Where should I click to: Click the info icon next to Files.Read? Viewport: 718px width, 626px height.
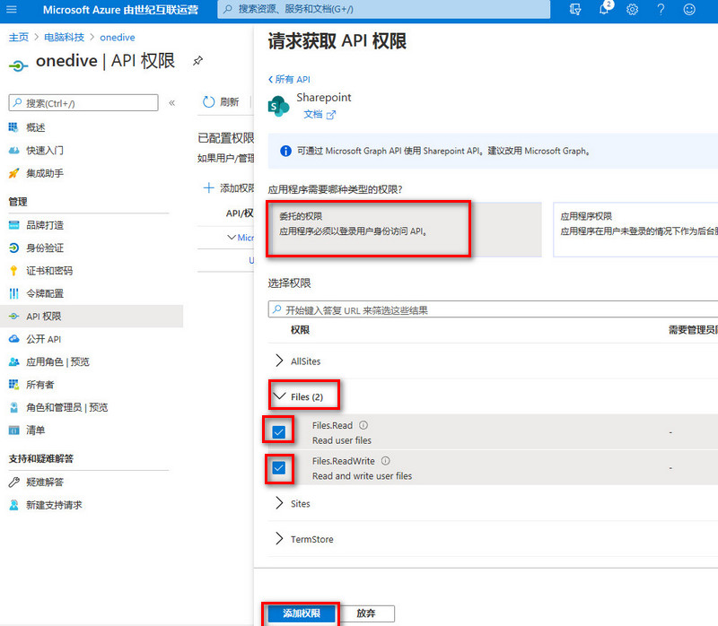coord(363,425)
